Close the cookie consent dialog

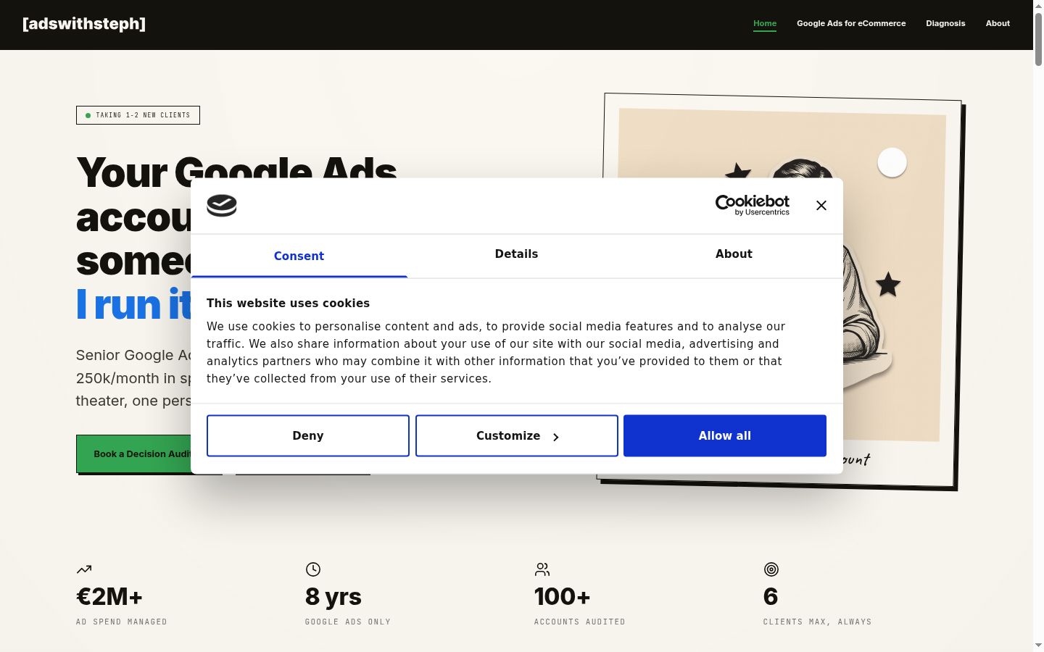pos(821,206)
